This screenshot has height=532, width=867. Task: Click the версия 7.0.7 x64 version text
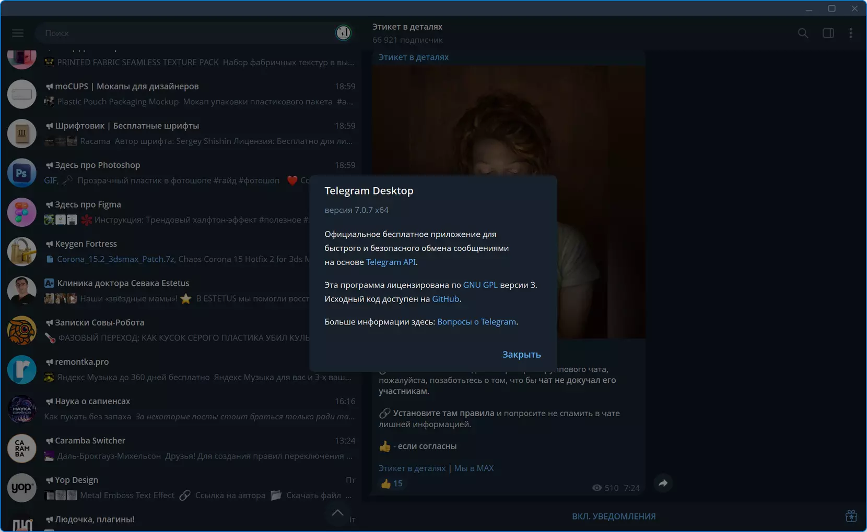point(356,210)
